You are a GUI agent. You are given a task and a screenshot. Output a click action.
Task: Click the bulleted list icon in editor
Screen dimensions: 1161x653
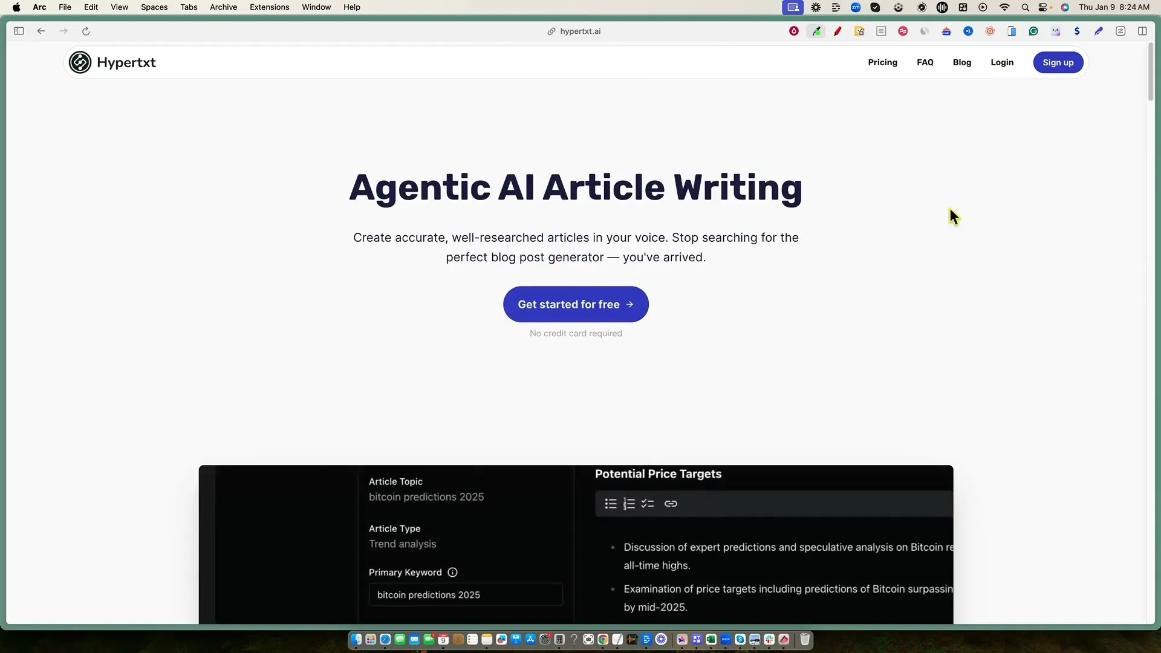coord(611,504)
